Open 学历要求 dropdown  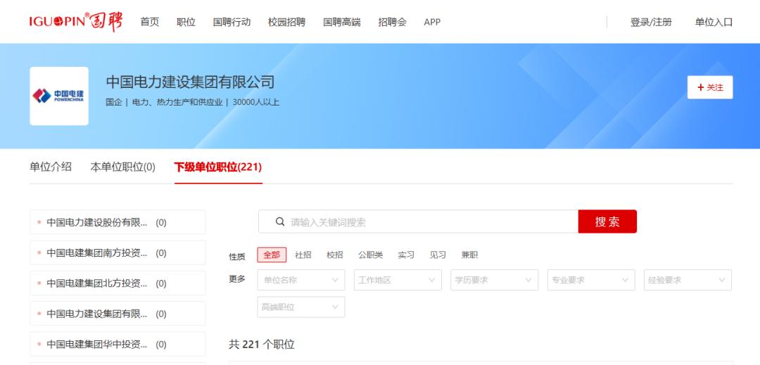495,280
